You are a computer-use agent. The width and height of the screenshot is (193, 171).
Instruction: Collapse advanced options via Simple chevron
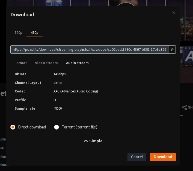[86, 141]
